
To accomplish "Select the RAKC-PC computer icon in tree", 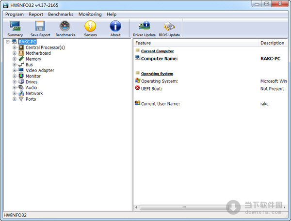I will coord(15,42).
